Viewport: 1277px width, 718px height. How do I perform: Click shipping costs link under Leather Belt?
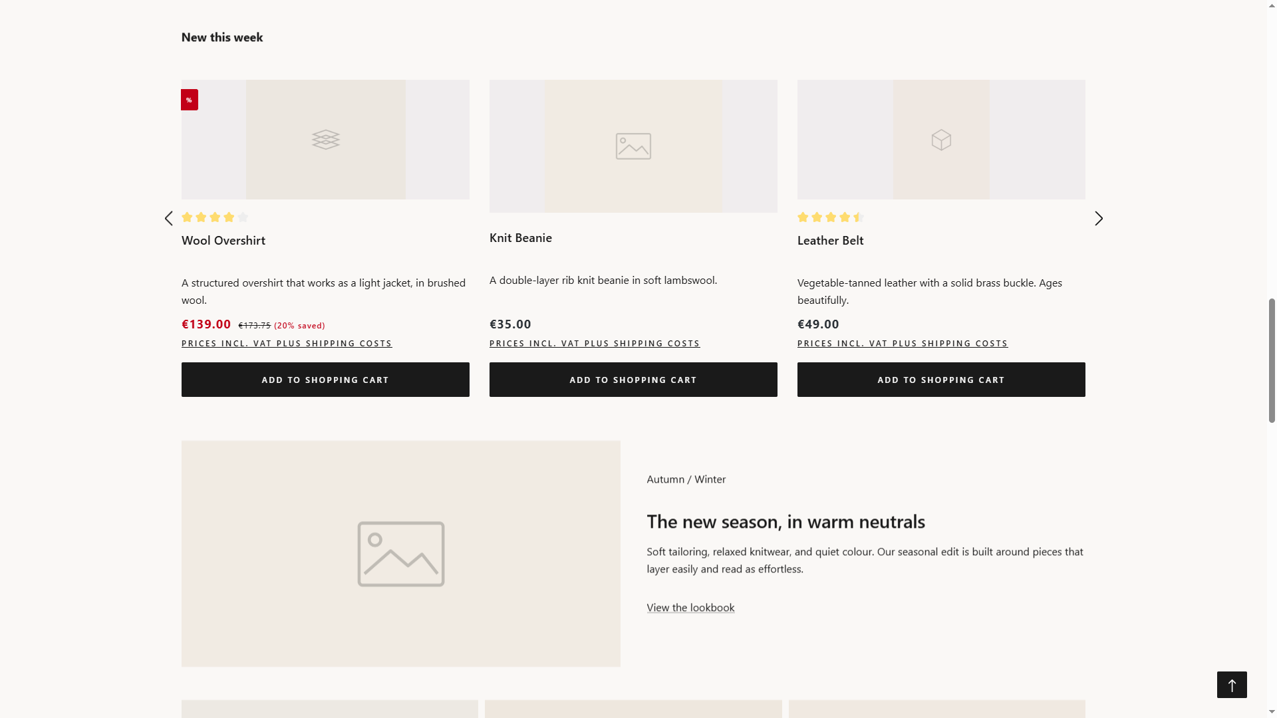903,344
